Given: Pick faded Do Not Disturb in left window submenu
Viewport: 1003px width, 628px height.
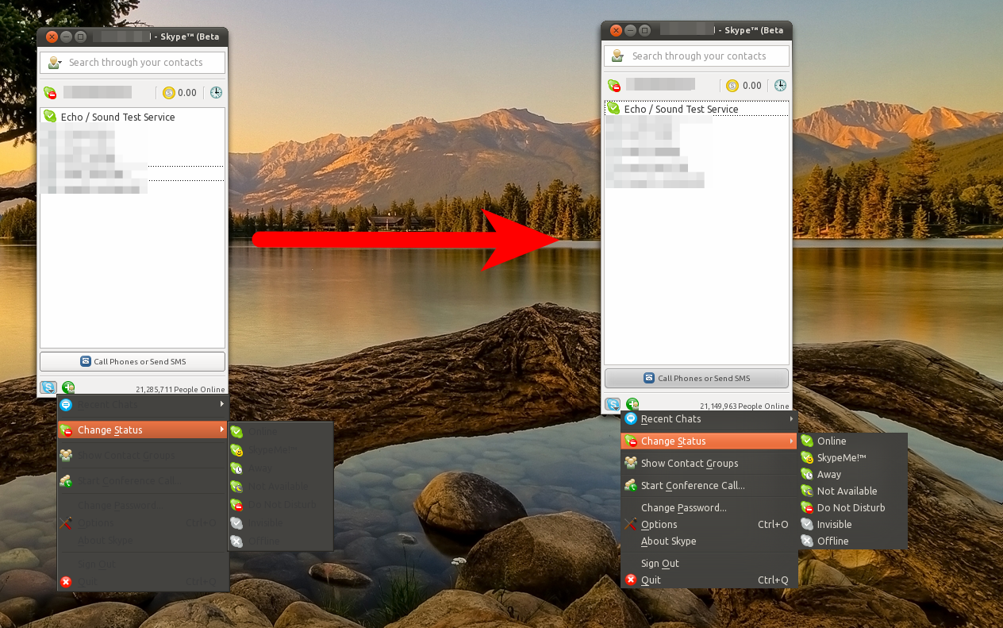Looking at the screenshot, I should [281, 504].
